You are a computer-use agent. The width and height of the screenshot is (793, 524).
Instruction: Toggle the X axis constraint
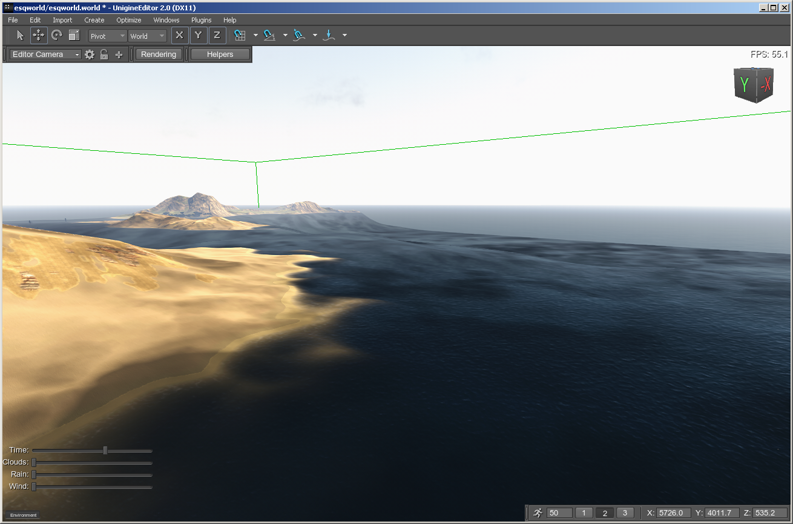(179, 35)
